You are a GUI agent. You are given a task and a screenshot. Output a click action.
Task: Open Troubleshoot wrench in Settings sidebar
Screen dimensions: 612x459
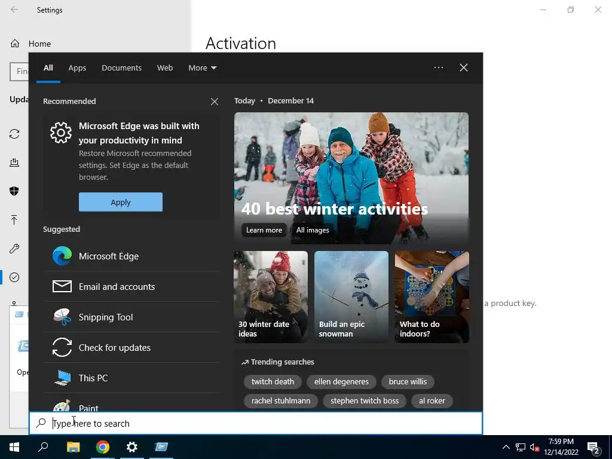pyautogui.click(x=14, y=249)
